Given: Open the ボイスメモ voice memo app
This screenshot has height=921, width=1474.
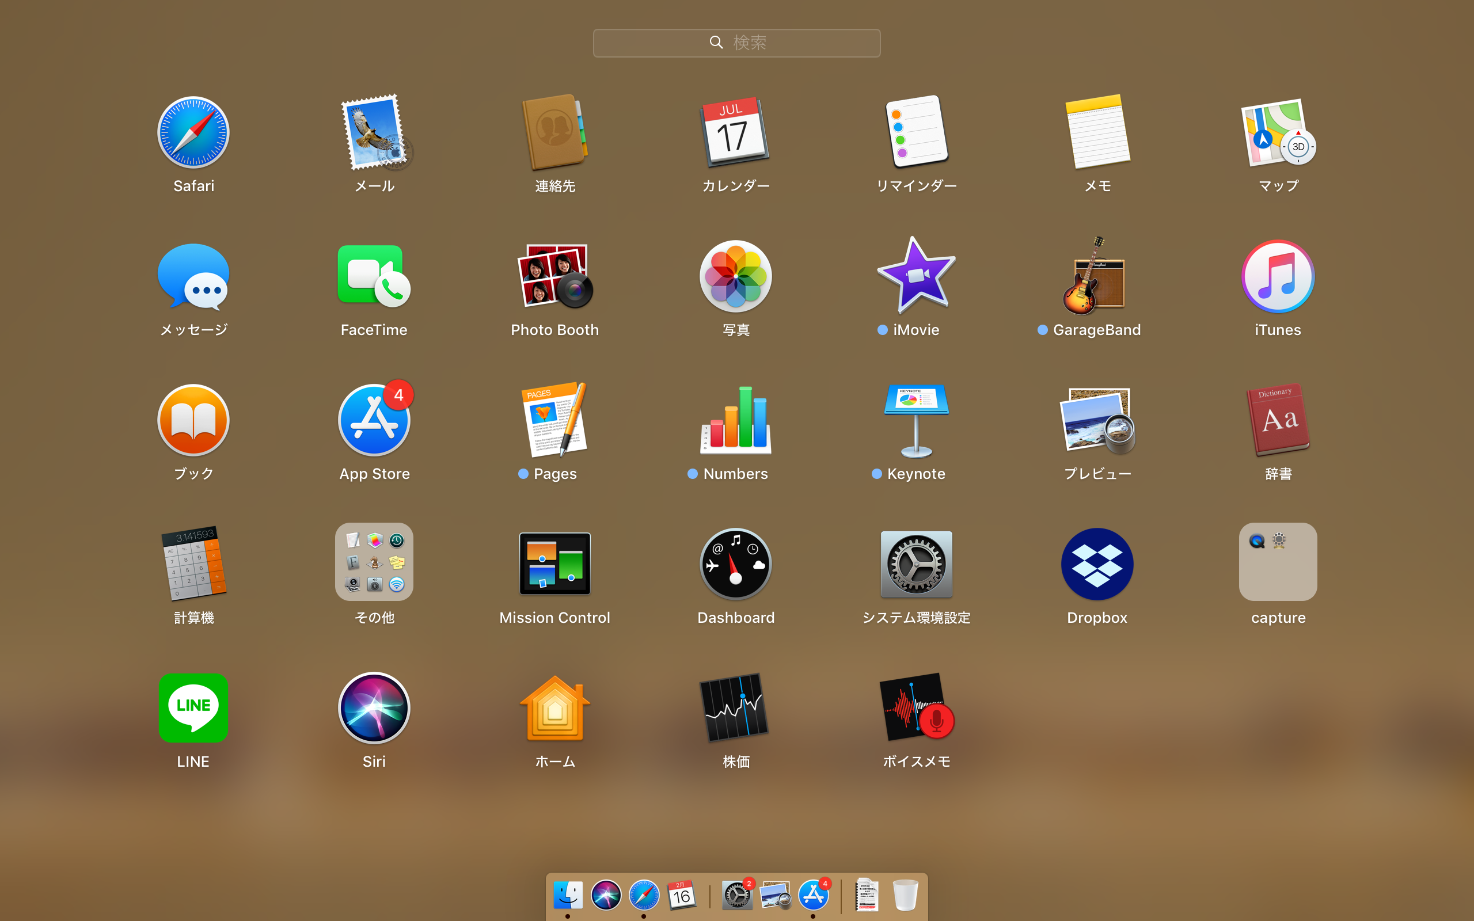Looking at the screenshot, I should click(915, 708).
